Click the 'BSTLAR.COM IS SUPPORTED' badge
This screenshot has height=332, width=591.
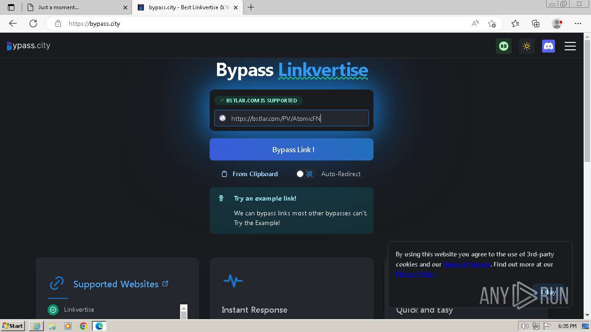259,100
